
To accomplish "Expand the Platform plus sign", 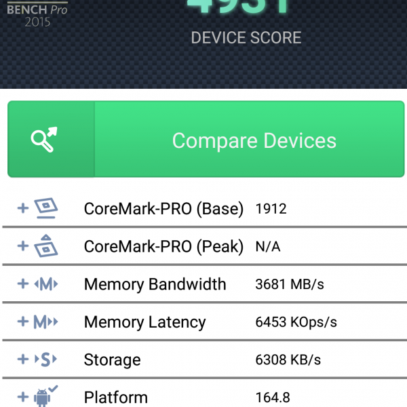I will click(22, 397).
